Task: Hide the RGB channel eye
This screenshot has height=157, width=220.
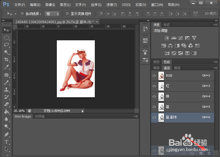Action: click(154, 76)
